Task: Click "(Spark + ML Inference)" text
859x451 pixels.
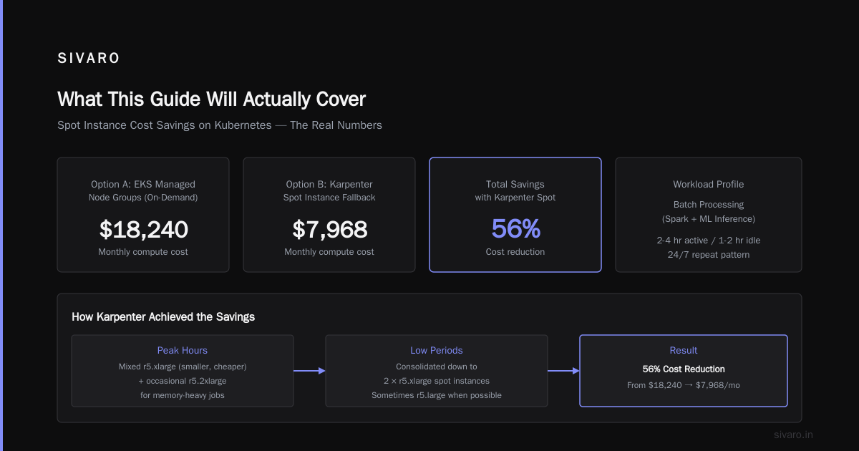Action: pyautogui.click(x=709, y=218)
